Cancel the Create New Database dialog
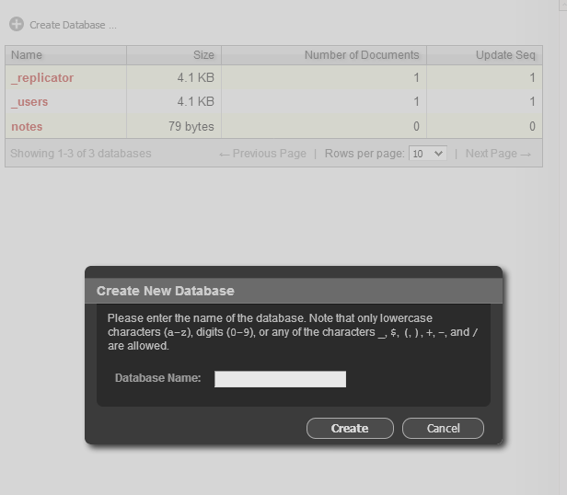 [443, 429]
